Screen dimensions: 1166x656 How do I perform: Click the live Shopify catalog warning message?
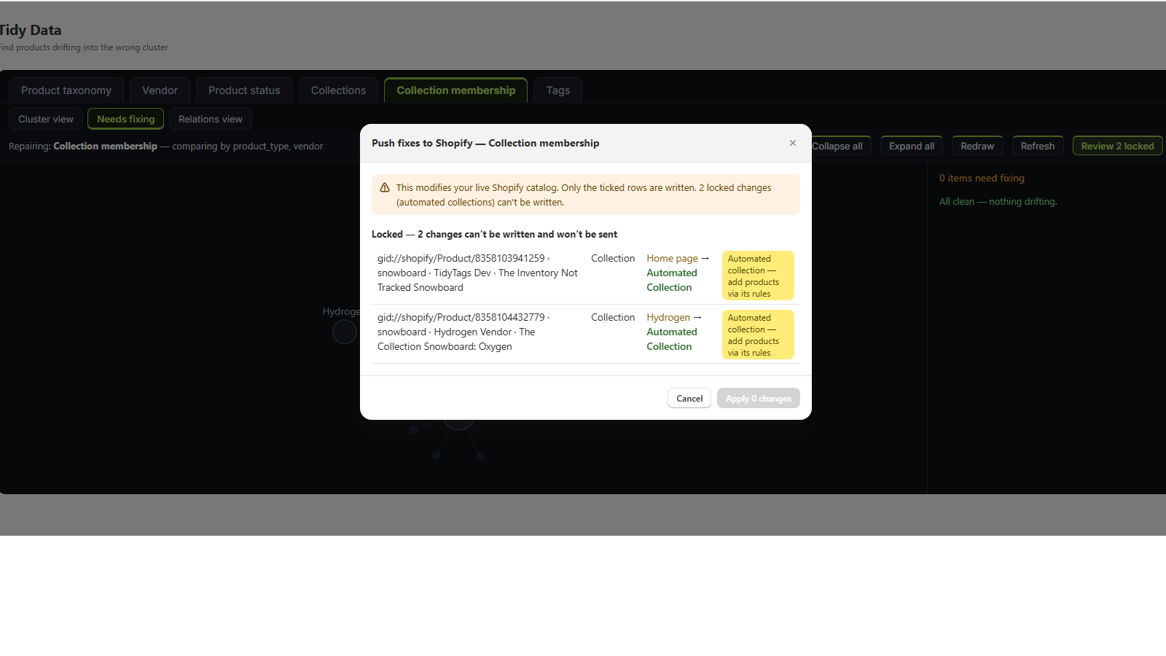[584, 195]
